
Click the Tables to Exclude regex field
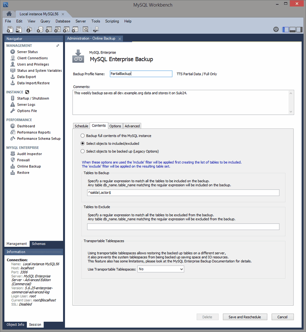[183, 227]
